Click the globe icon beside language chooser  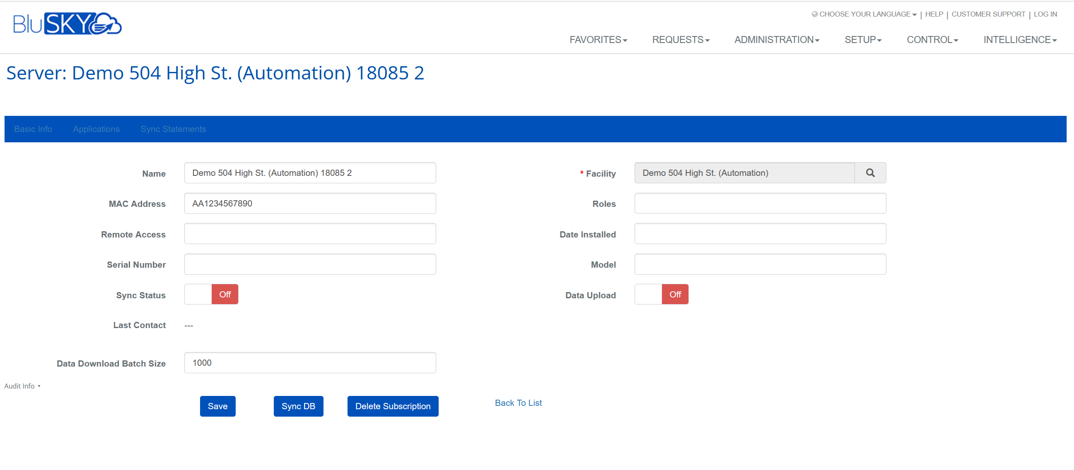click(814, 14)
